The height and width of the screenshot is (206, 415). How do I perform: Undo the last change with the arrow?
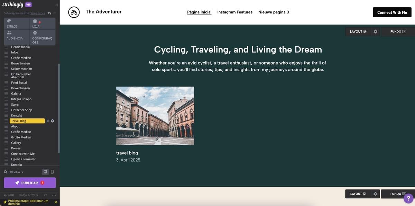pyautogui.click(x=49, y=13)
